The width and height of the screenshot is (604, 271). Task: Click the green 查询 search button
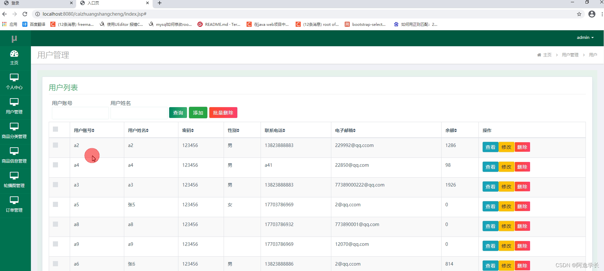pyautogui.click(x=178, y=113)
